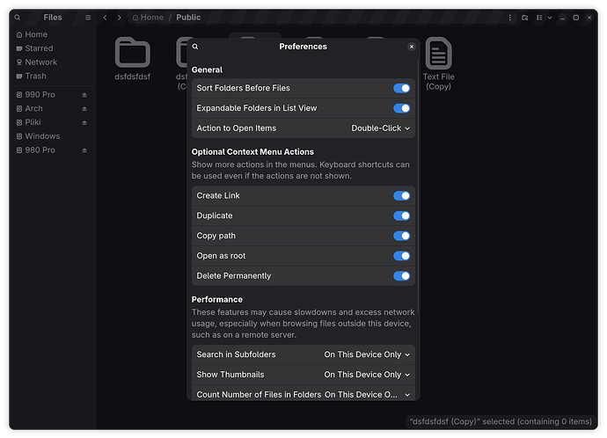Viewport: 607px width, 438px height.
Task: Disable the Delete Permanently switch
Action: [x=401, y=276]
